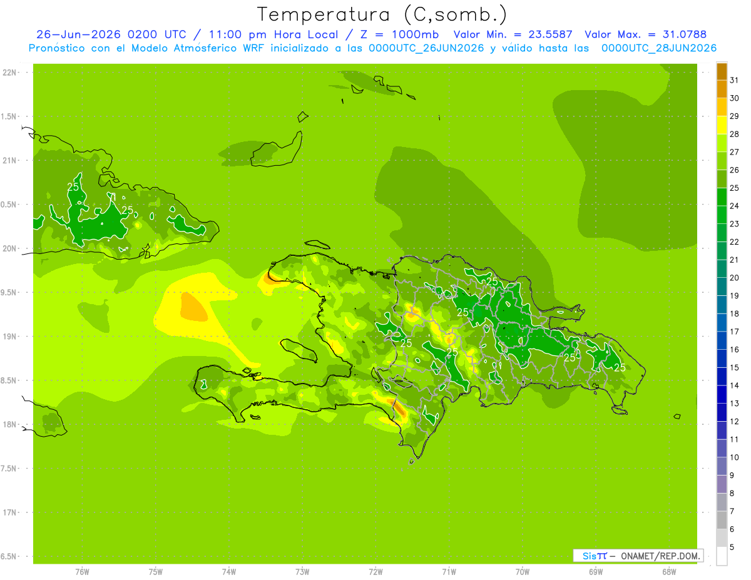Click the gray color bar segment between 6 and 7
Viewport: 751px width, 580px height.
(722, 520)
